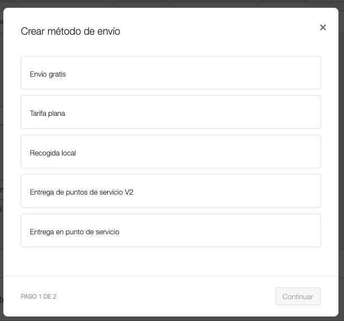Image resolution: width=344 pixels, height=321 pixels.
Task: Activate the local pickup card
Action: (171, 152)
